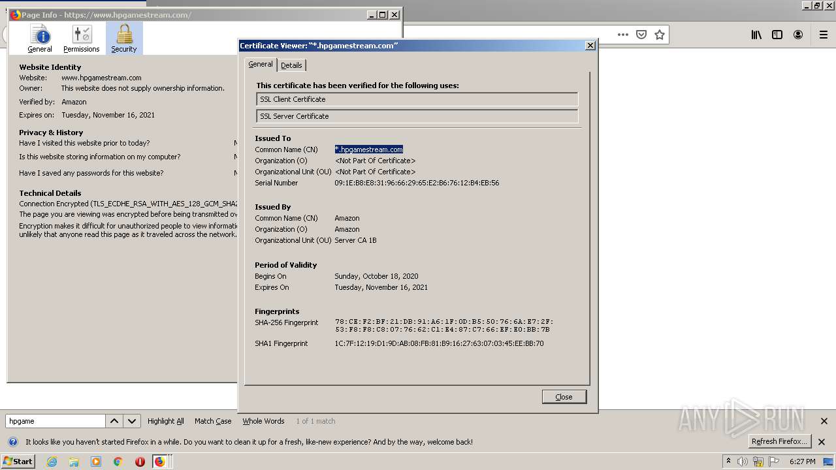Click the certificate serial number value
836x470 pixels.
(417, 183)
